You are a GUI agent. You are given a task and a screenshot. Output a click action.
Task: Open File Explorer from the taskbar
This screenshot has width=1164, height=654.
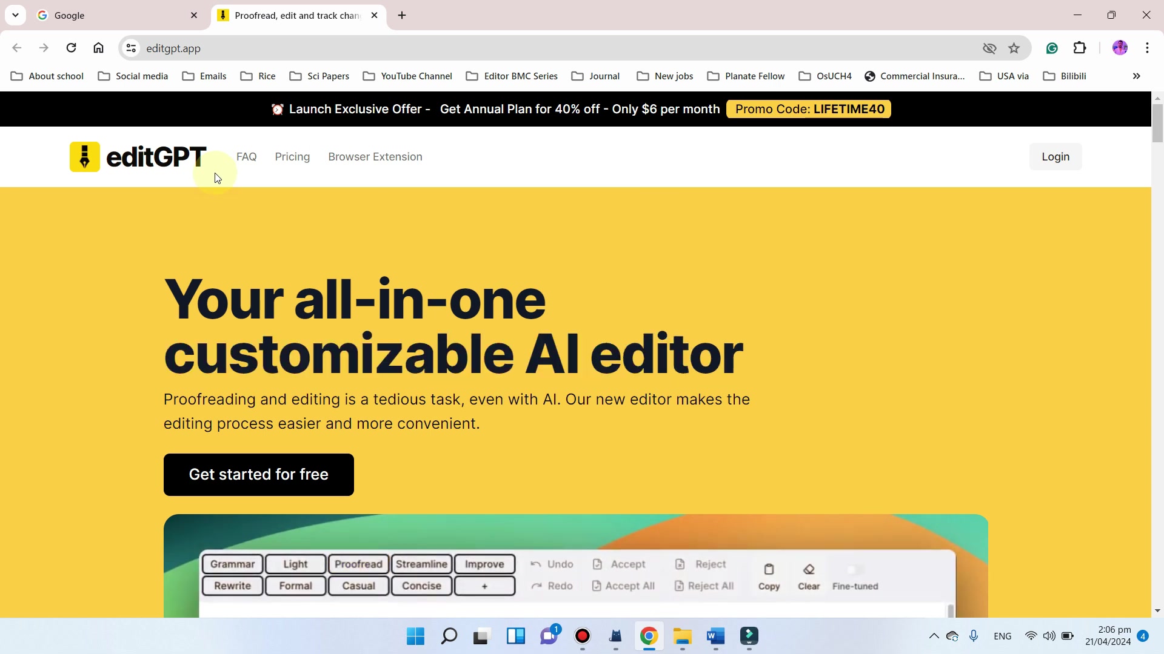[x=682, y=636]
